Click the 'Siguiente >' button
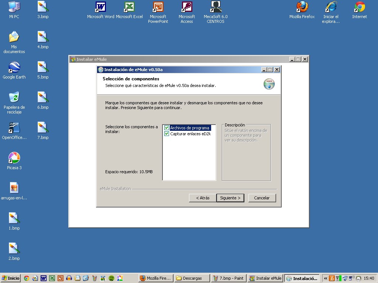Viewport: 378px width, 283px height. [230, 198]
